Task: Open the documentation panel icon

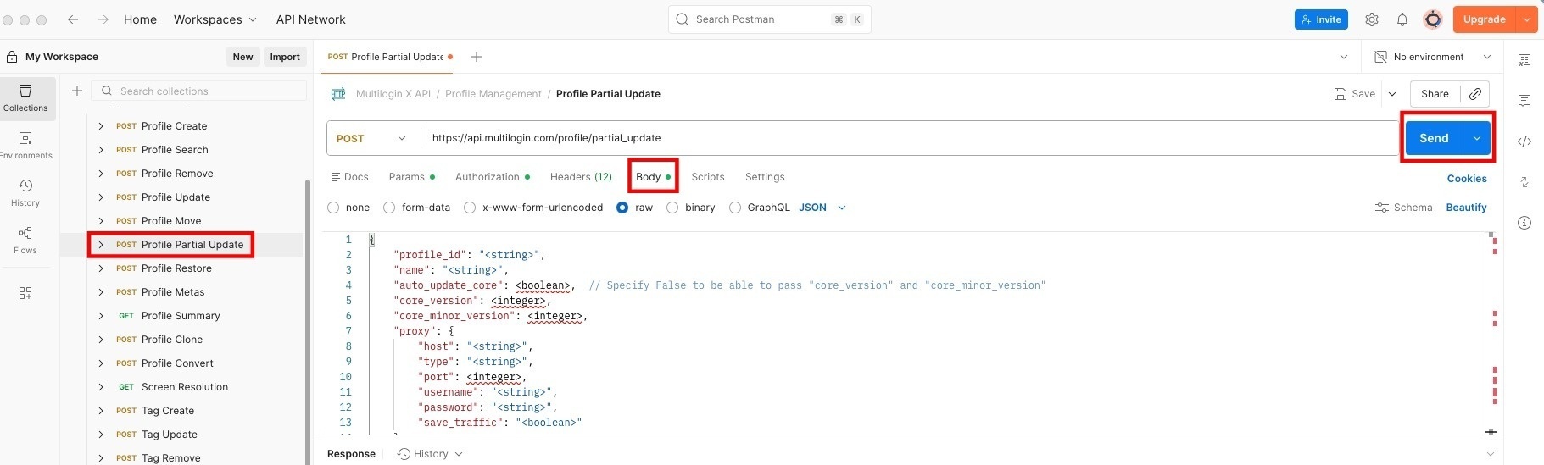Action: tap(1524, 60)
